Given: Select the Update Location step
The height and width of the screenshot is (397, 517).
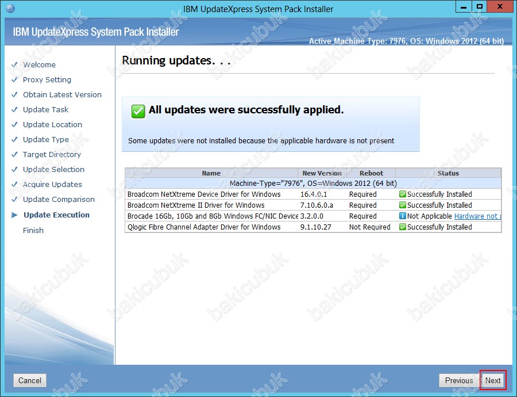Looking at the screenshot, I should [x=52, y=124].
